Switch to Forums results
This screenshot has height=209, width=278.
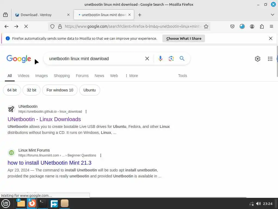pyautogui.click(x=82, y=76)
